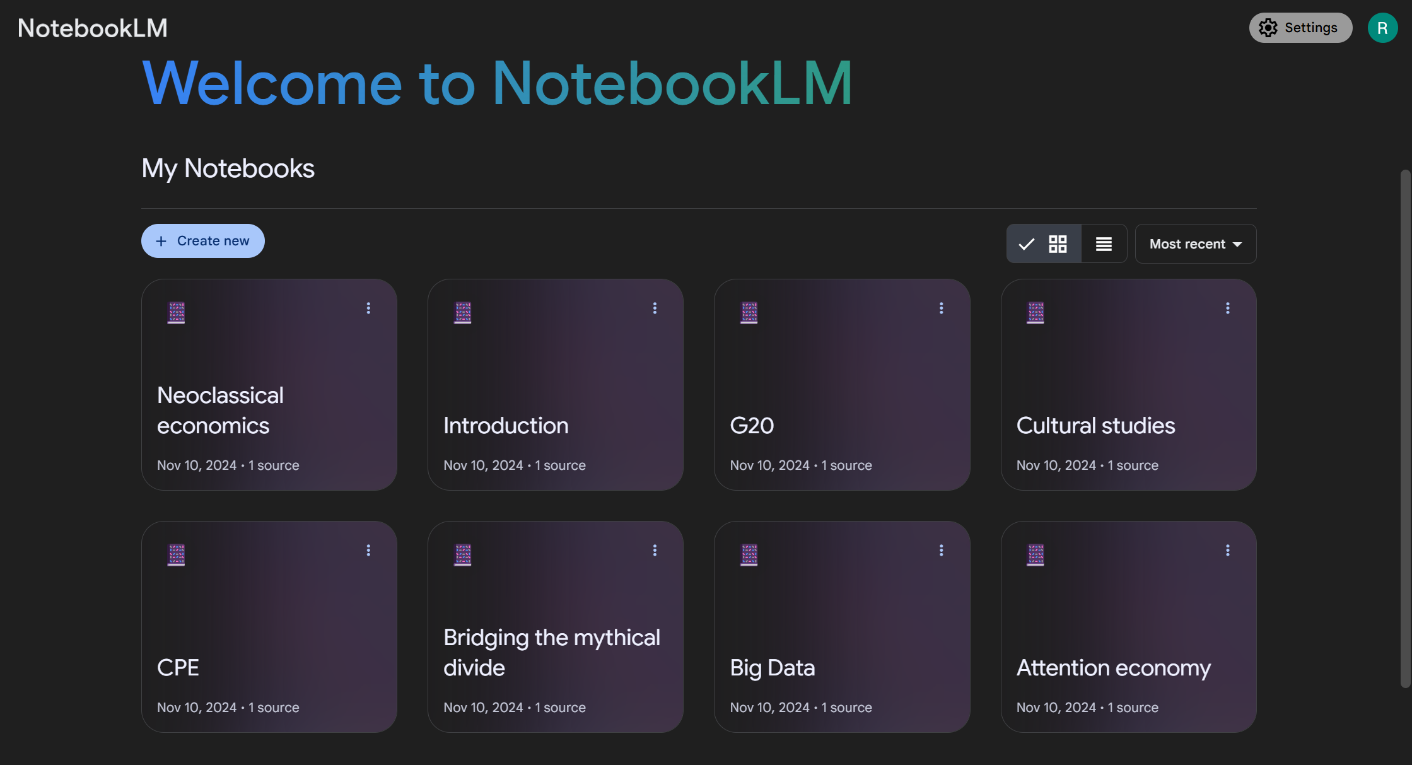Viewport: 1412px width, 765px height.
Task: Click the Welcome to NotebookLM heading
Action: pyautogui.click(x=497, y=83)
